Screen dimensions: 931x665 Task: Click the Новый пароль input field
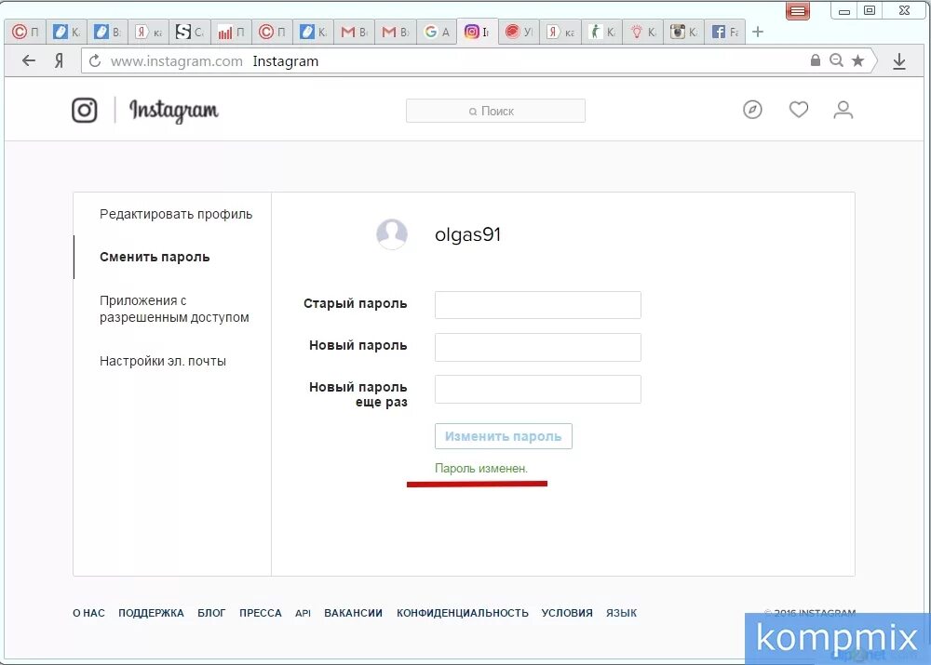pos(538,347)
